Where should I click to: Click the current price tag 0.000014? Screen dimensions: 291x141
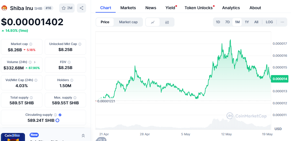coord(280,79)
